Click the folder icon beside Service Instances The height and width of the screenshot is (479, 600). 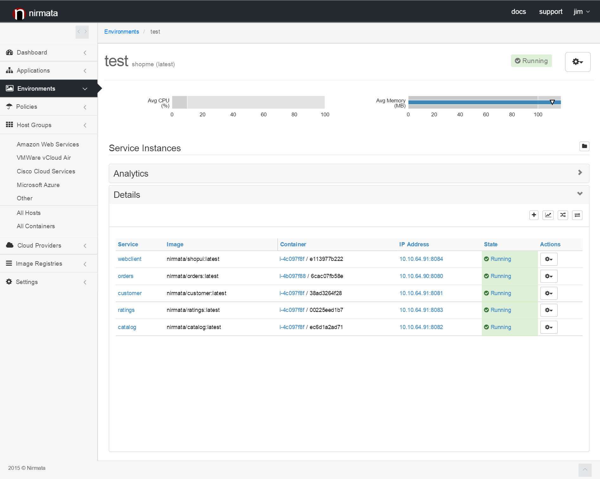tap(584, 146)
